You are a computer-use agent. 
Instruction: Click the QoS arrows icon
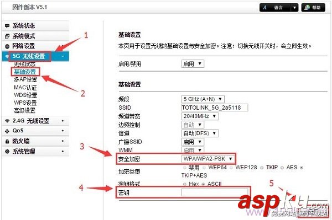7,131
